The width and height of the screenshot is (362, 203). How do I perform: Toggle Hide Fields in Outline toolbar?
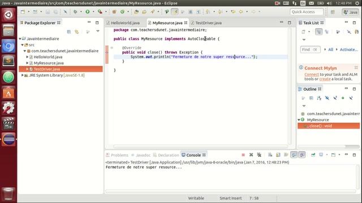327,98
